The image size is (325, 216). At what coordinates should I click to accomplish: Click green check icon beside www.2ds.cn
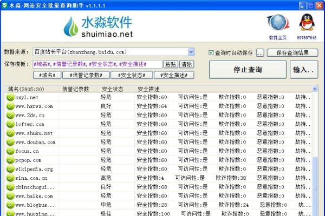click(10, 115)
